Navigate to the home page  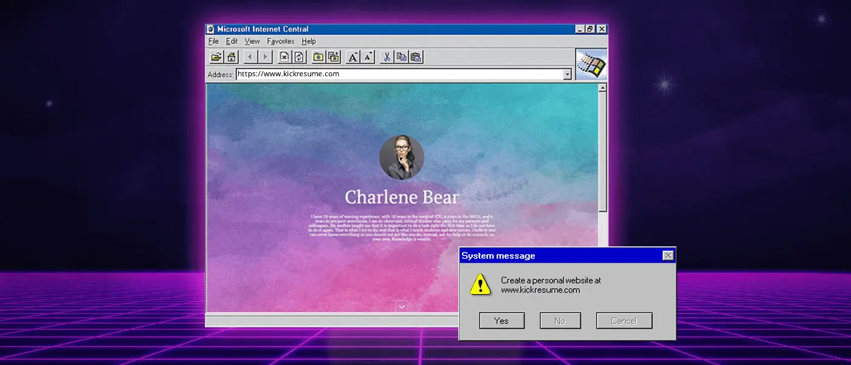pyautogui.click(x=231, y=57)
